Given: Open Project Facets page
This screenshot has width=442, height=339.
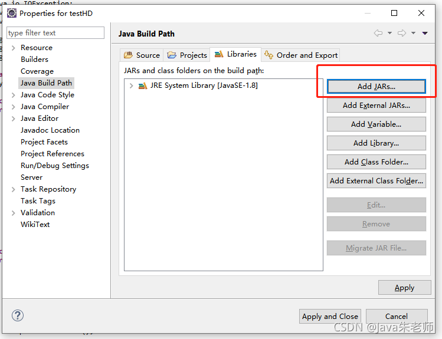Looking at the screenshot, I should (x=44, y=142).
